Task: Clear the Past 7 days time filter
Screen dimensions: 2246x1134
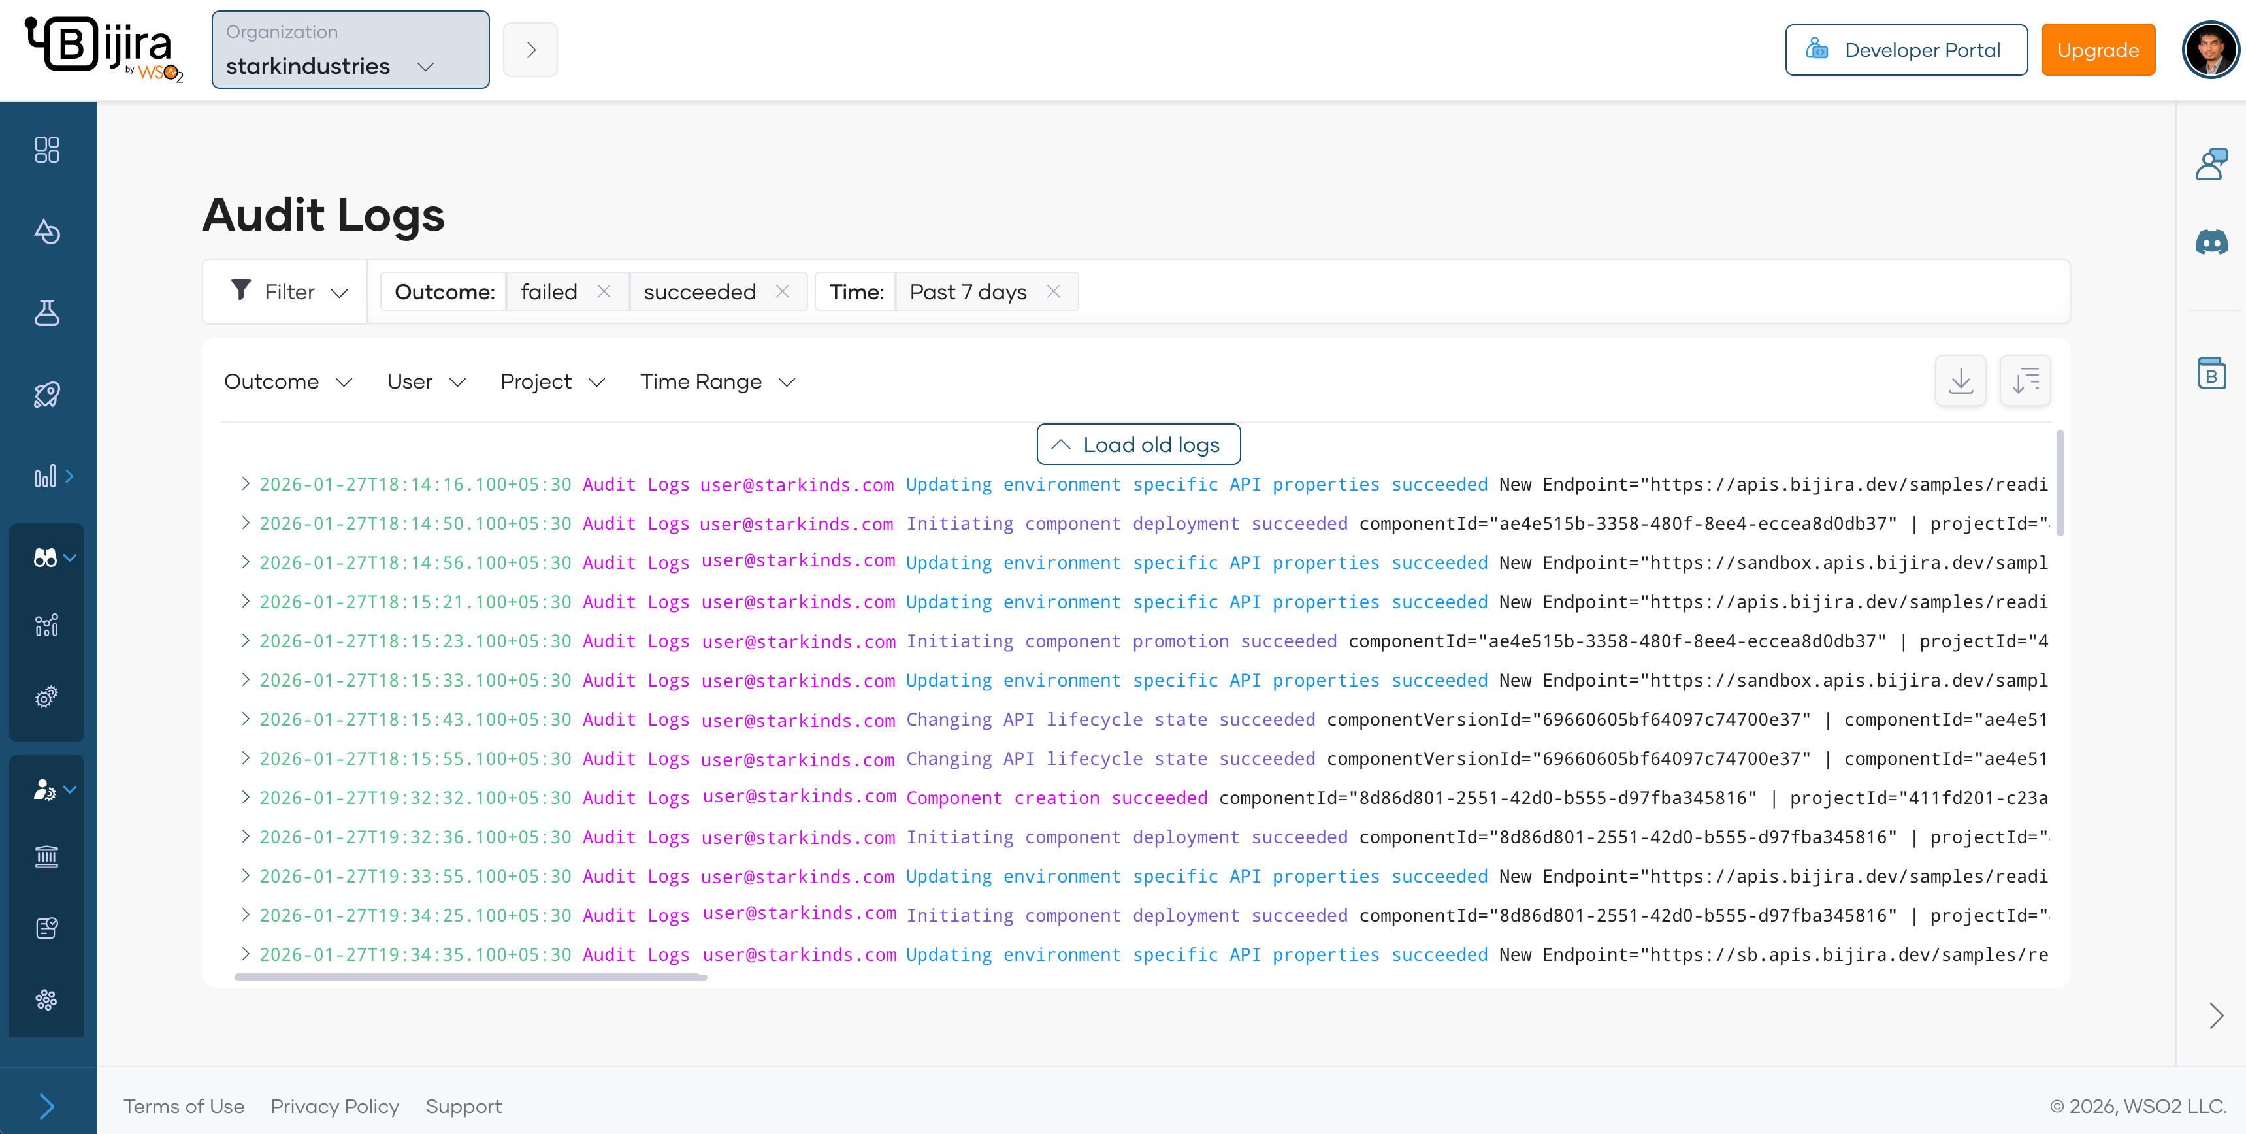Action: pyautogui.click(x=1053, y=292)
